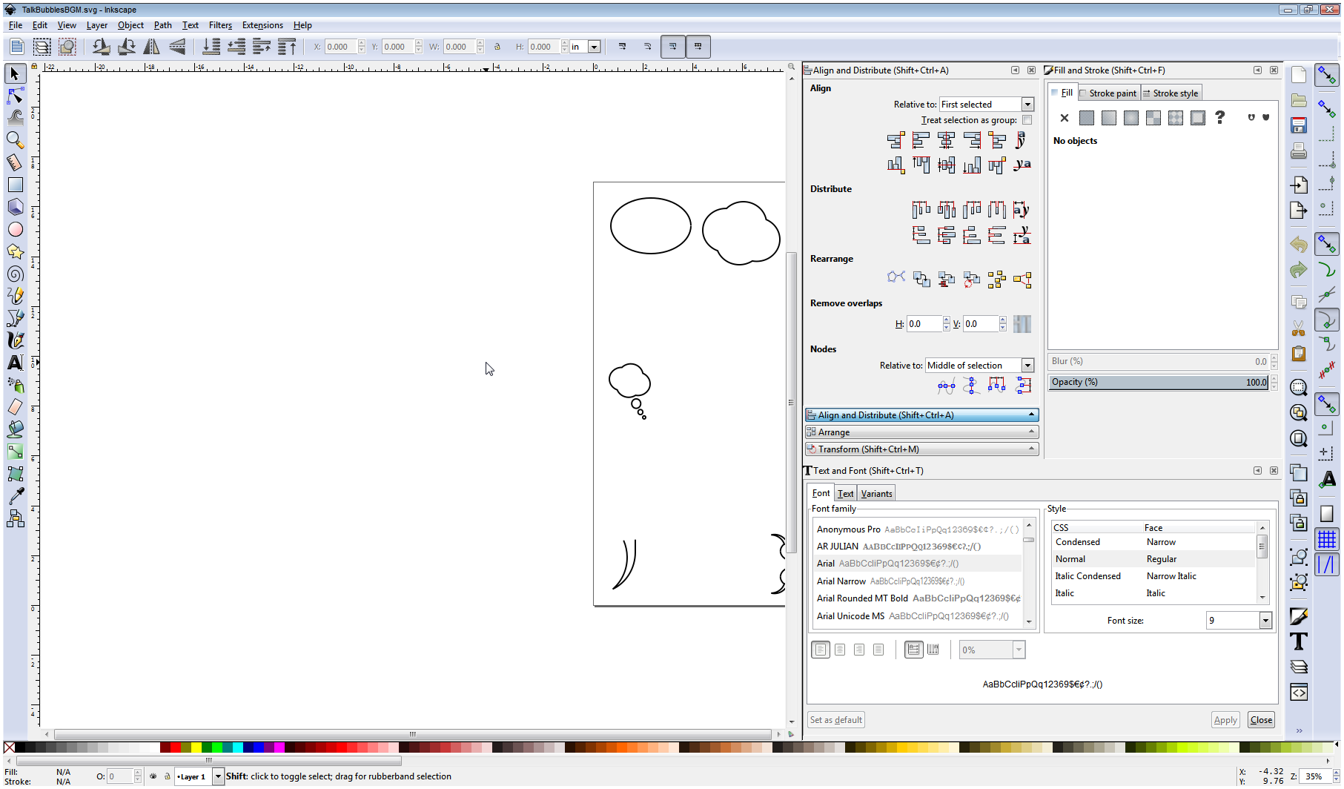Enable Treat selection as group
1344x789 pixels.
[1027, 119]
